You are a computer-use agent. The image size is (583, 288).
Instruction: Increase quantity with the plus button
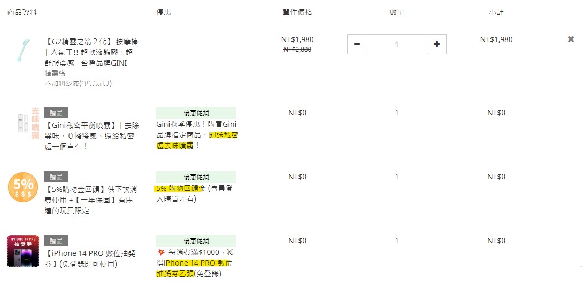pos(436,44)
